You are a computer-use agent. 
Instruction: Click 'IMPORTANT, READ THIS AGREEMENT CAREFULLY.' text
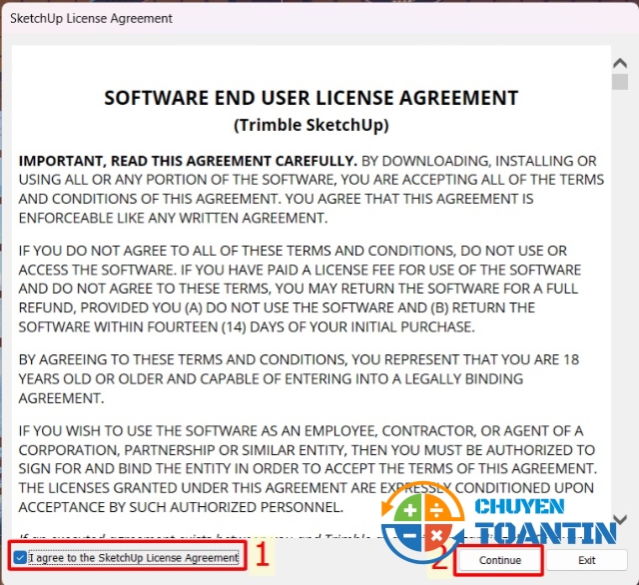click(x=188, y=161)
